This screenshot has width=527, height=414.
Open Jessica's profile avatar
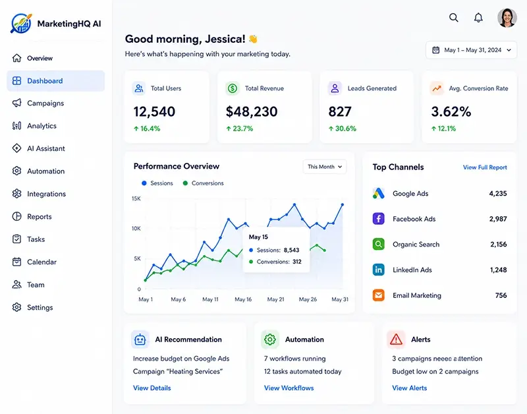coord(507,18)
